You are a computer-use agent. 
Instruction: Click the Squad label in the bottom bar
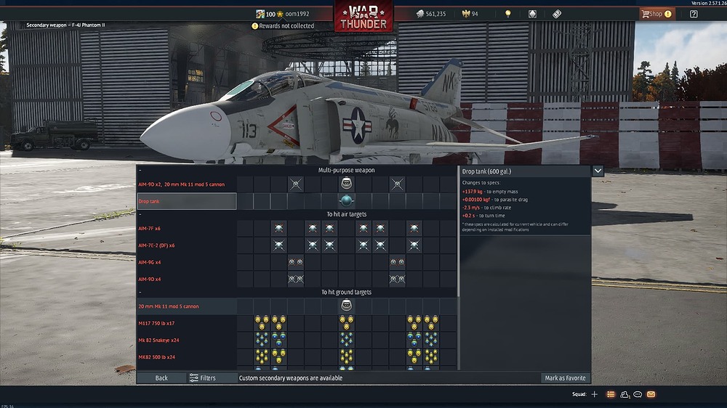tap(579, 394)
